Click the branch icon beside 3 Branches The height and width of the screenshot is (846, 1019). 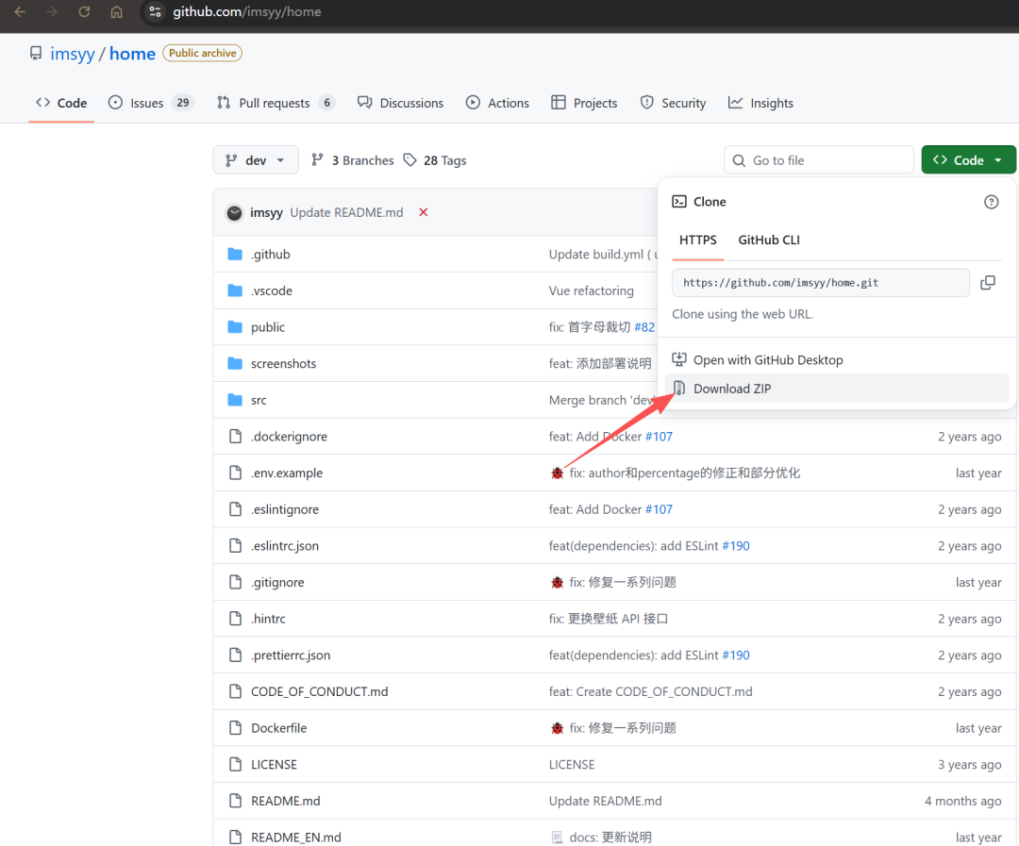click(x=317, y=159)
